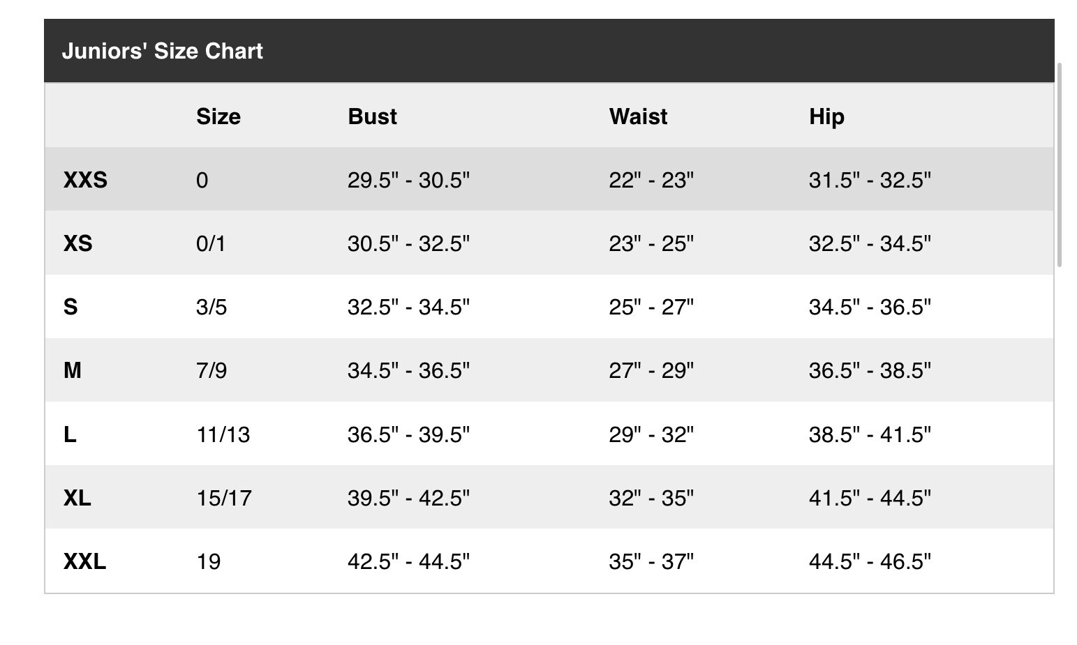The image size is (1077, 645).
Task: Click the Waist column header
Action: point(638,116)
